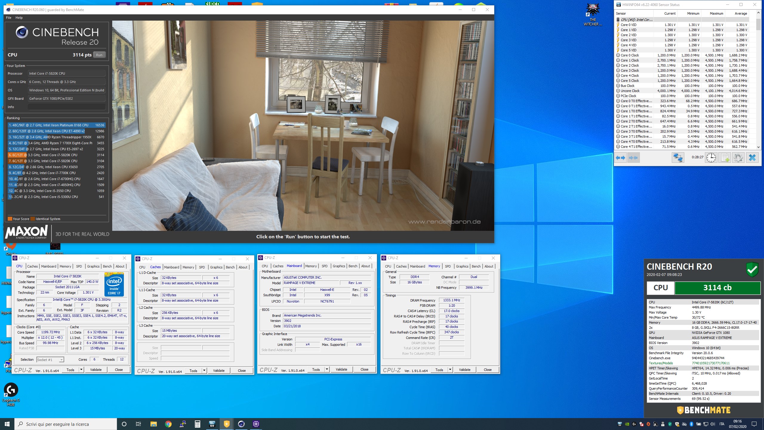This screenshot has width=764, height=430.
Task: Open Tools dropdown arrow in CPU-Z Memory window
Action: click(450, 370)
